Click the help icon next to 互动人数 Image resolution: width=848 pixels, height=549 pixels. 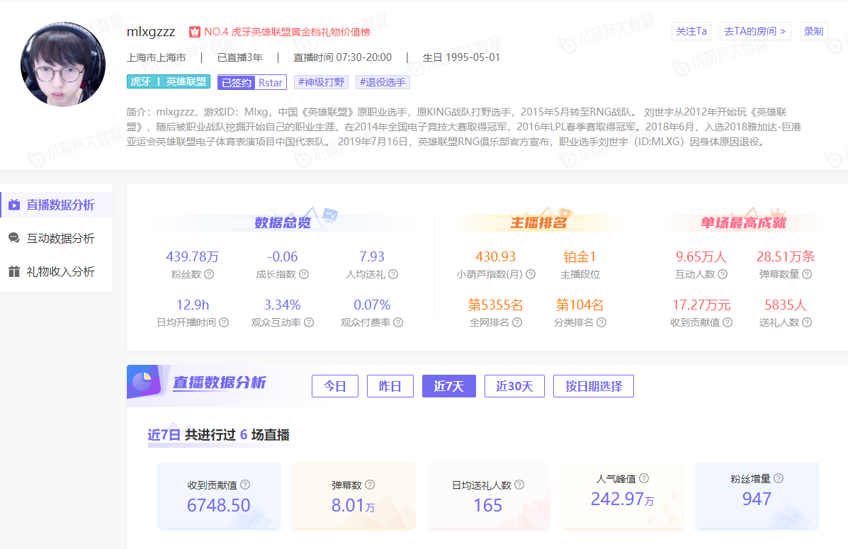723,274
